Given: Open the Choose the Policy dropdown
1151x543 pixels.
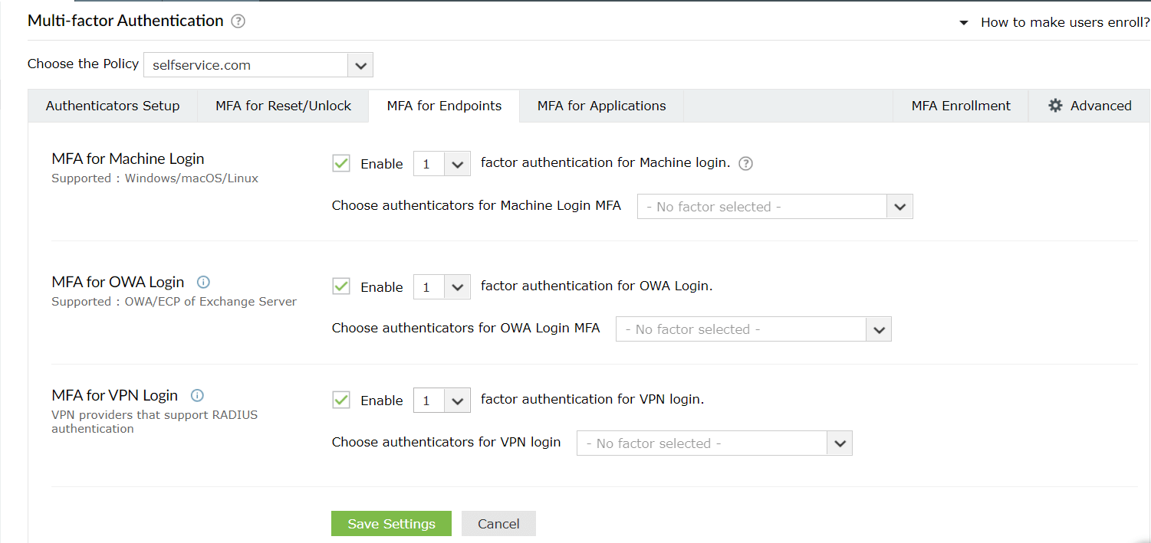Looking at the screenshot, I should click(360, 64).
